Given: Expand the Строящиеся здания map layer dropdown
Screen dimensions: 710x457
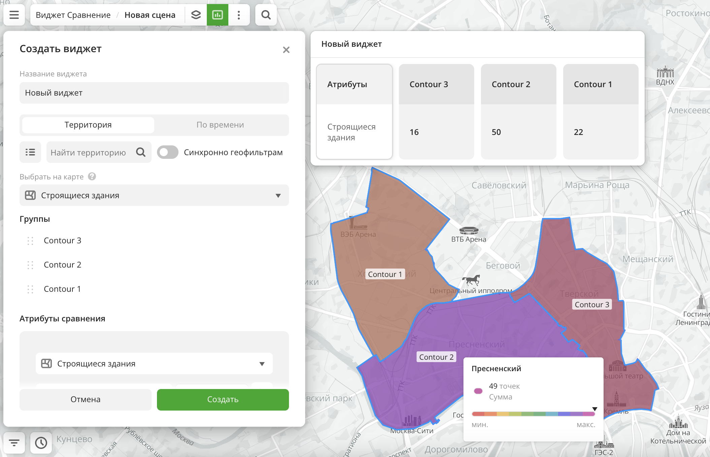Looking at the screenshot, I should tap(154, 196).
